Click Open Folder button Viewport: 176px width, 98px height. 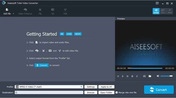pos(106,92)
